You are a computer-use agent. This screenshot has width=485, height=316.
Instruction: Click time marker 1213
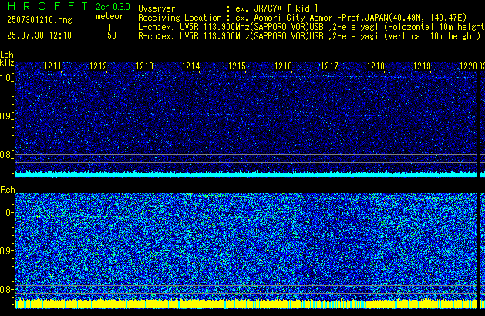145,66
